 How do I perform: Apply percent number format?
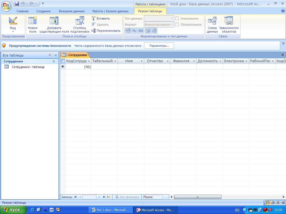[134, 31]
